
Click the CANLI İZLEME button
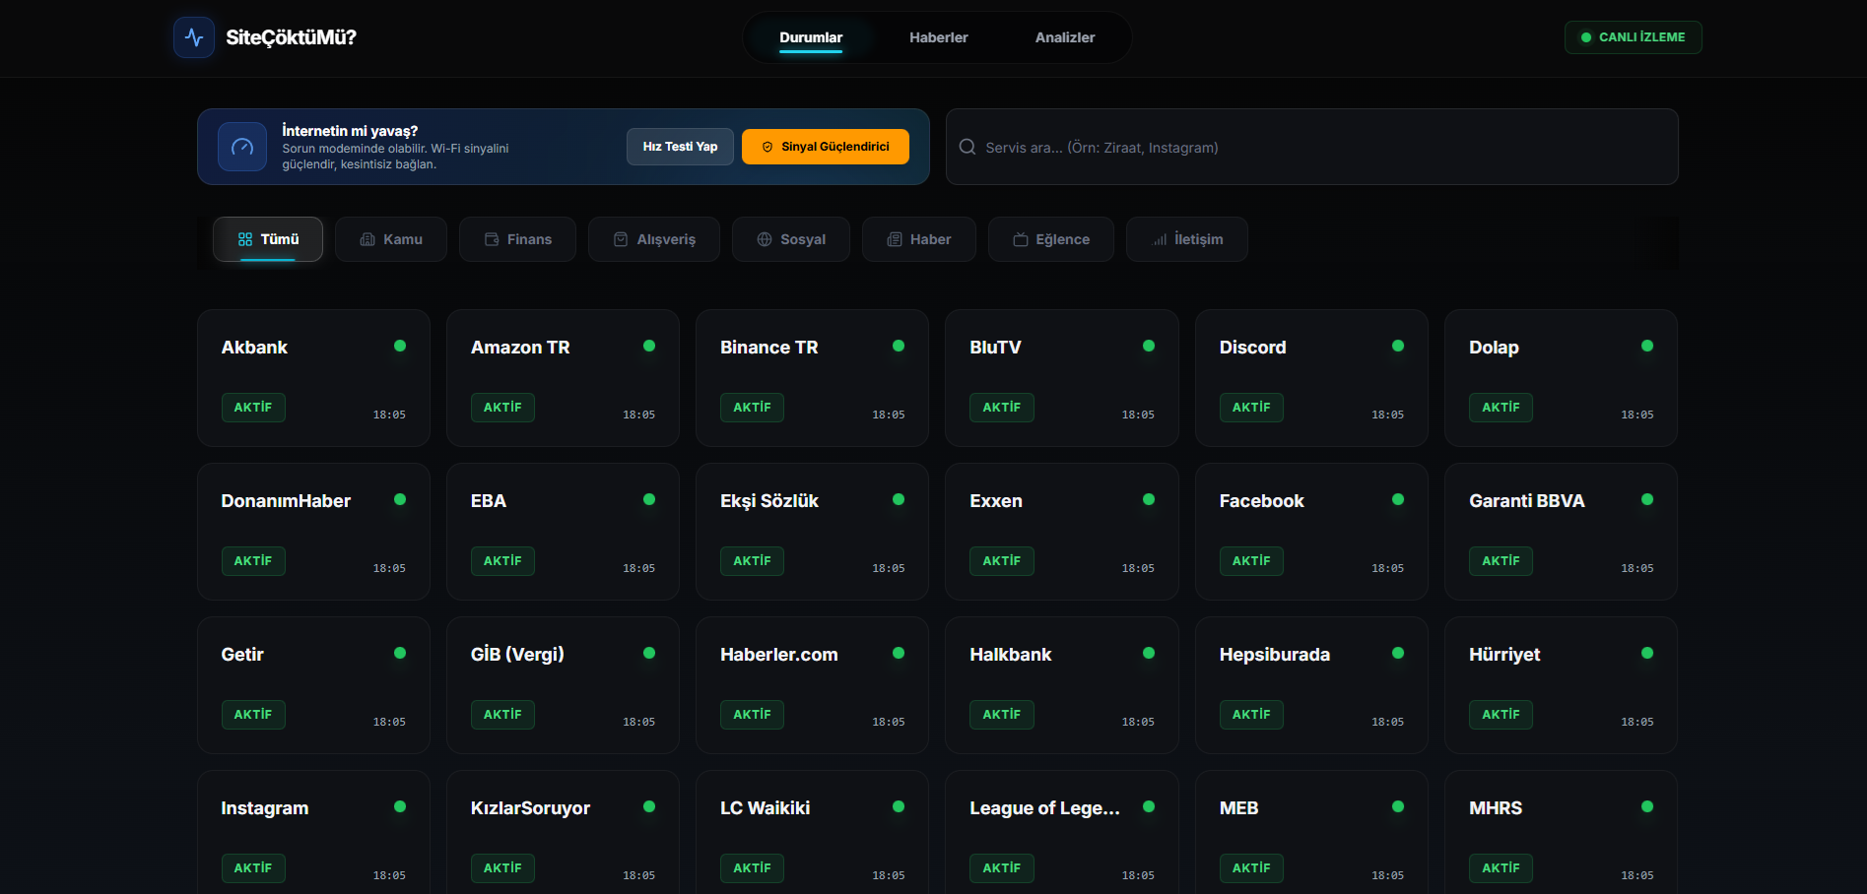click(1633, 36)
